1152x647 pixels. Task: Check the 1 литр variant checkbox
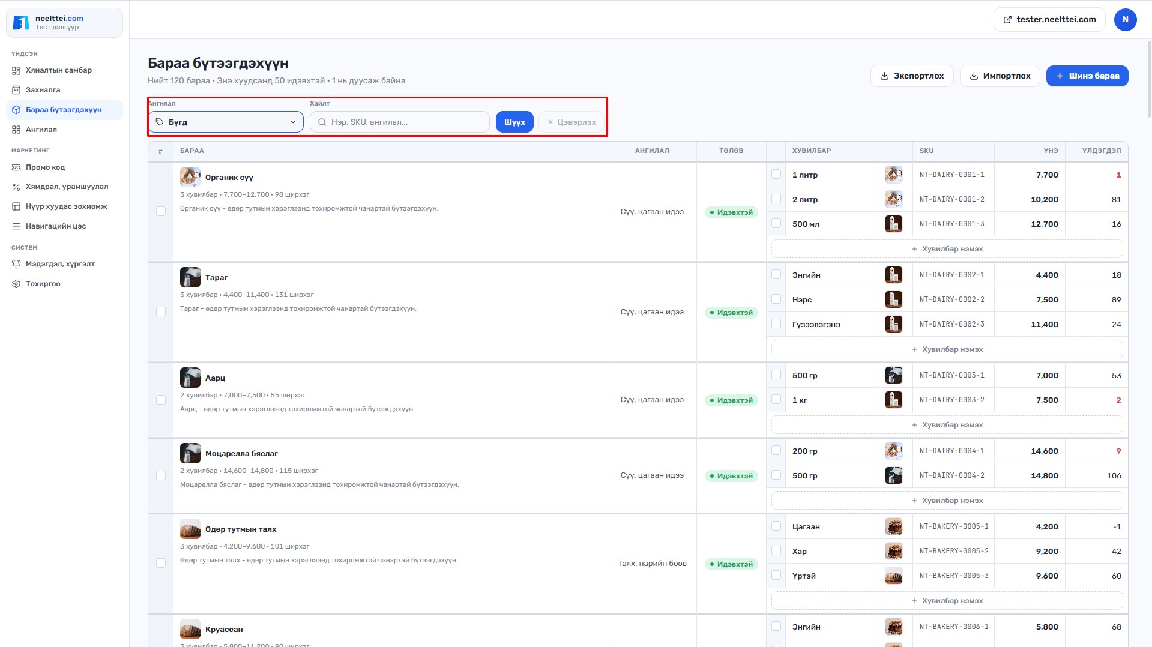tap(776, 174)
